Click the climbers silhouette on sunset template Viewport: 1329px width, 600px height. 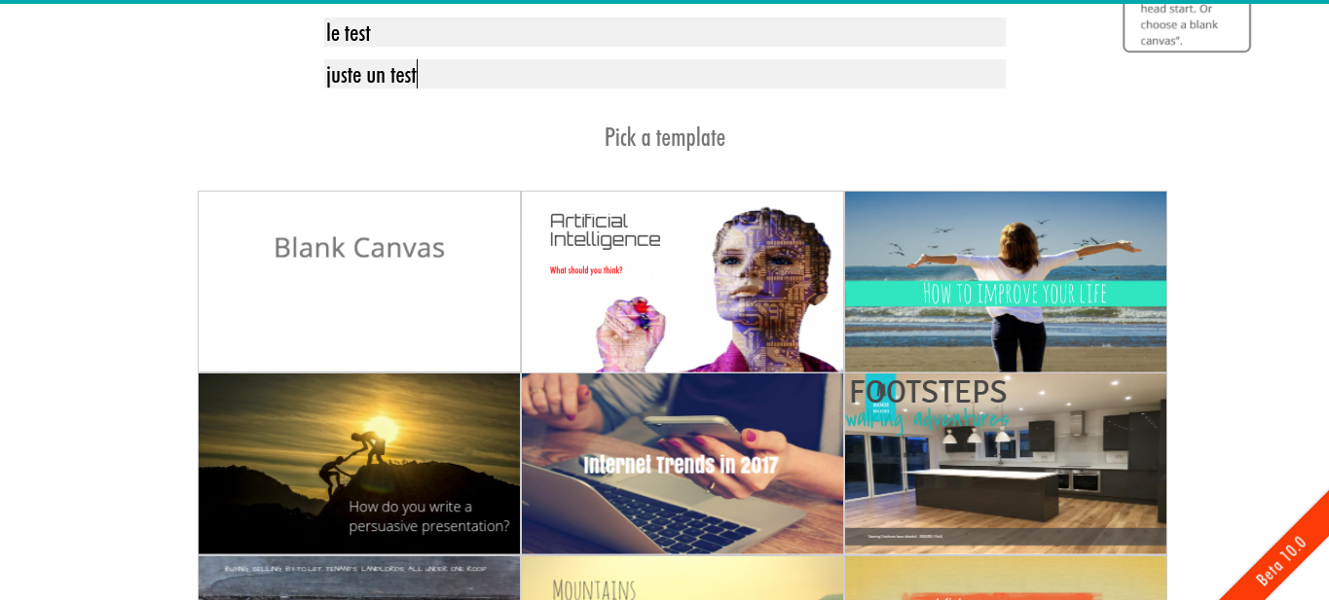[x=351, y=460]
